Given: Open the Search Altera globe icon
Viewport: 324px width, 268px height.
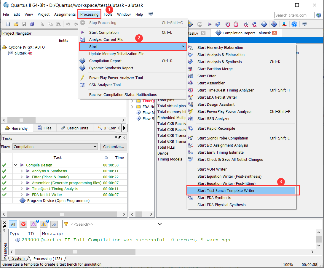Looking at the screenshot, I should click(x=319, y=15).
